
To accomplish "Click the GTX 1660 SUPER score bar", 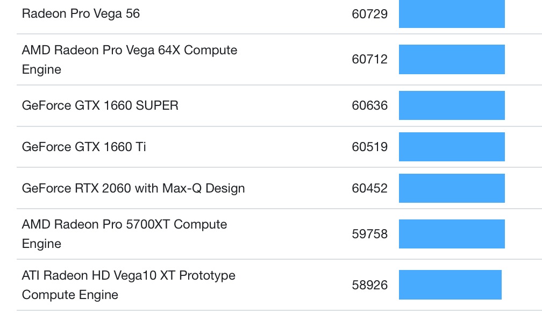I will tap(452, 105).
